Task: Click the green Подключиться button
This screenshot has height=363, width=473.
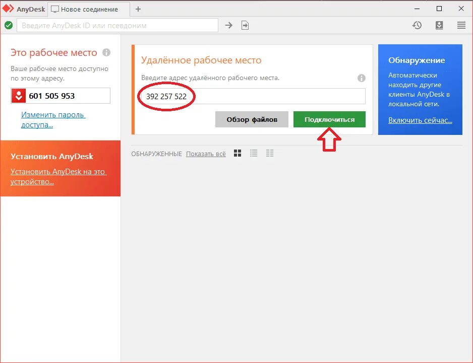Action: coord(329,119)
